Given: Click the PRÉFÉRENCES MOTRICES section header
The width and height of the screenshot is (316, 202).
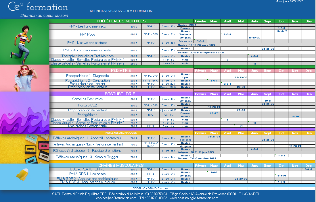Looking at the screenshot, I should coord(121,21).
